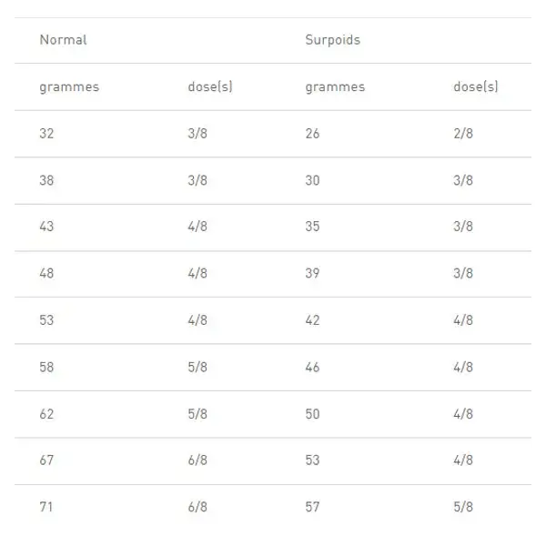Click the 43 grammes Normal cell
Image resolution: width=546 pixels, height=546 pixels.
pyautogui.click(x=46, y=227)
